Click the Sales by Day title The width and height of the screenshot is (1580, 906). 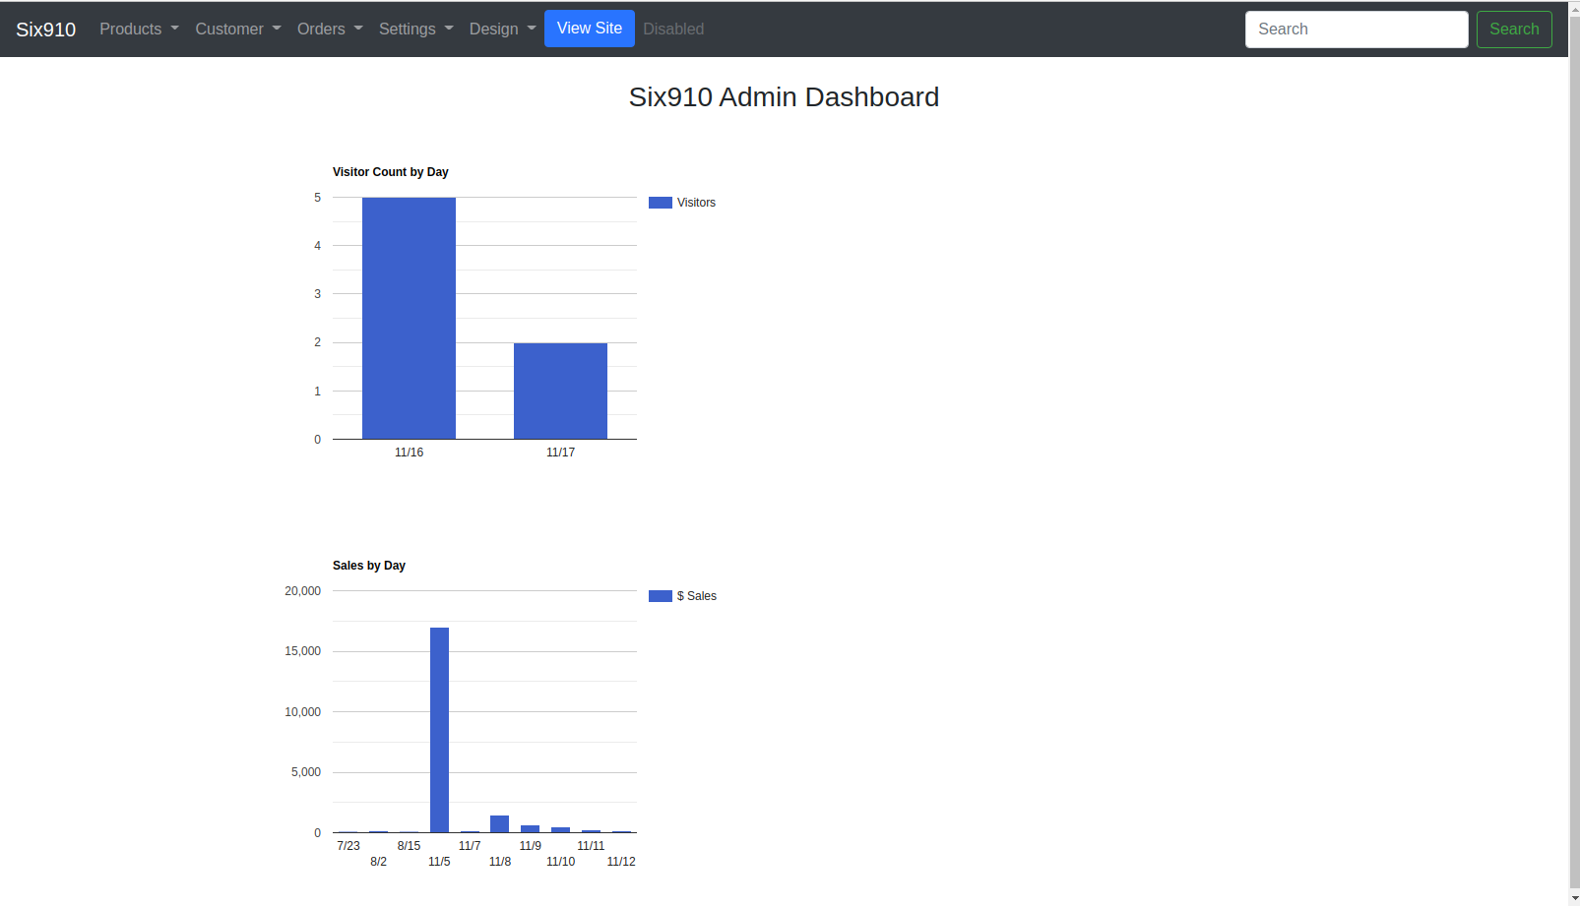pyautogui.click(x=369, y=566)
